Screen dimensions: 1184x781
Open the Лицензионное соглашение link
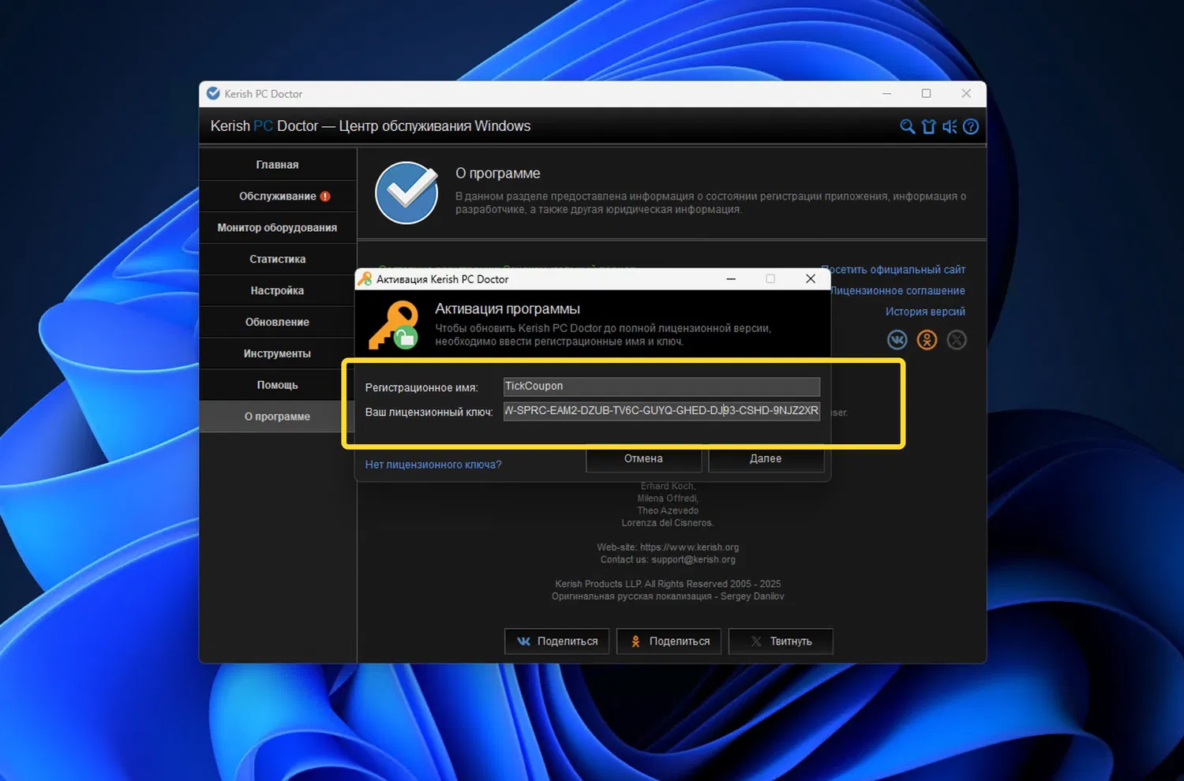[897, 291]
